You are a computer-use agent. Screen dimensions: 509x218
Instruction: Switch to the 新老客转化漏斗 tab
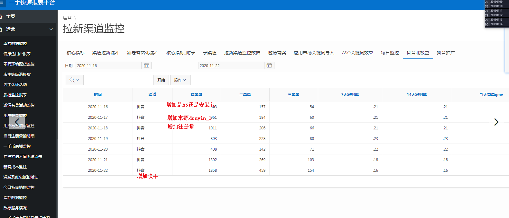(143, 53)
